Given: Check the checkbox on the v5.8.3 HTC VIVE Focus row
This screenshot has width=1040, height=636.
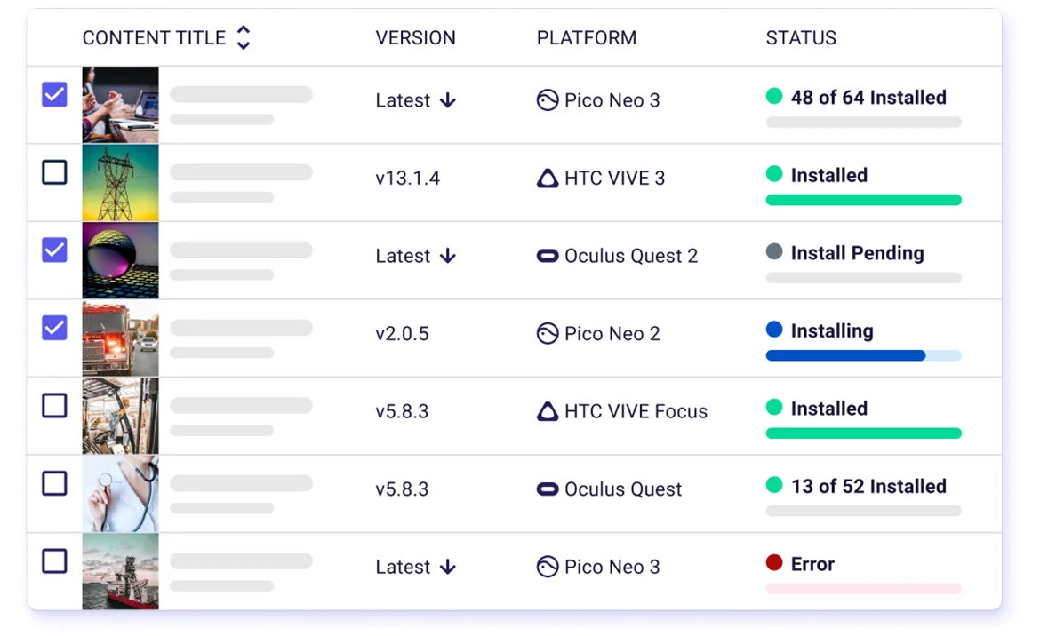Looking at the screenshot, I should click(54, 406).
